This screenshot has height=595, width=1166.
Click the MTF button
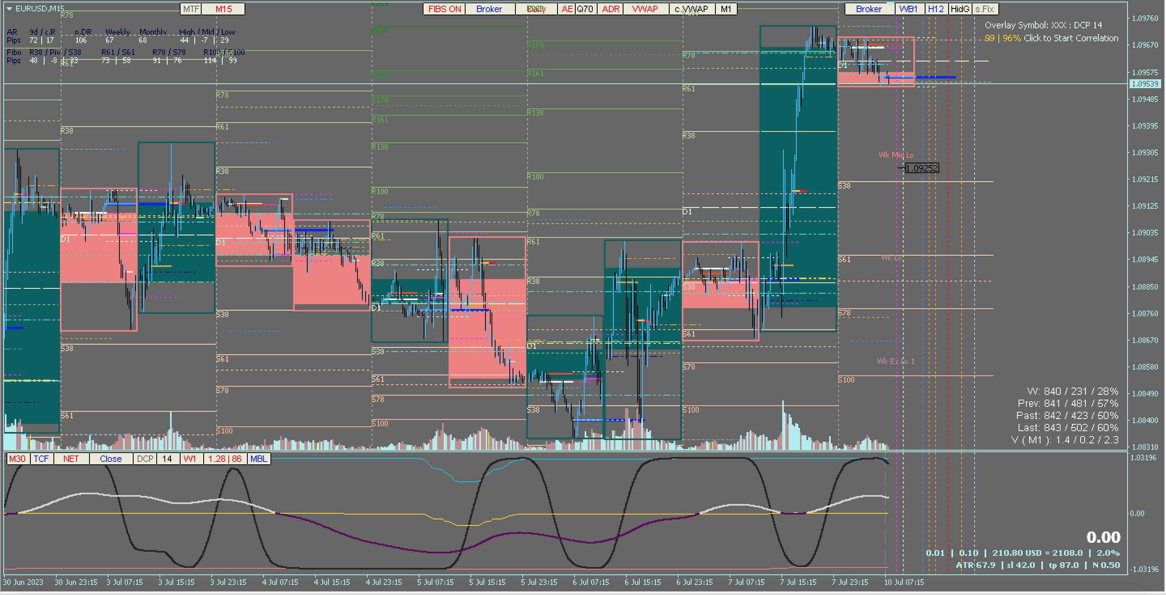(191, 9)
